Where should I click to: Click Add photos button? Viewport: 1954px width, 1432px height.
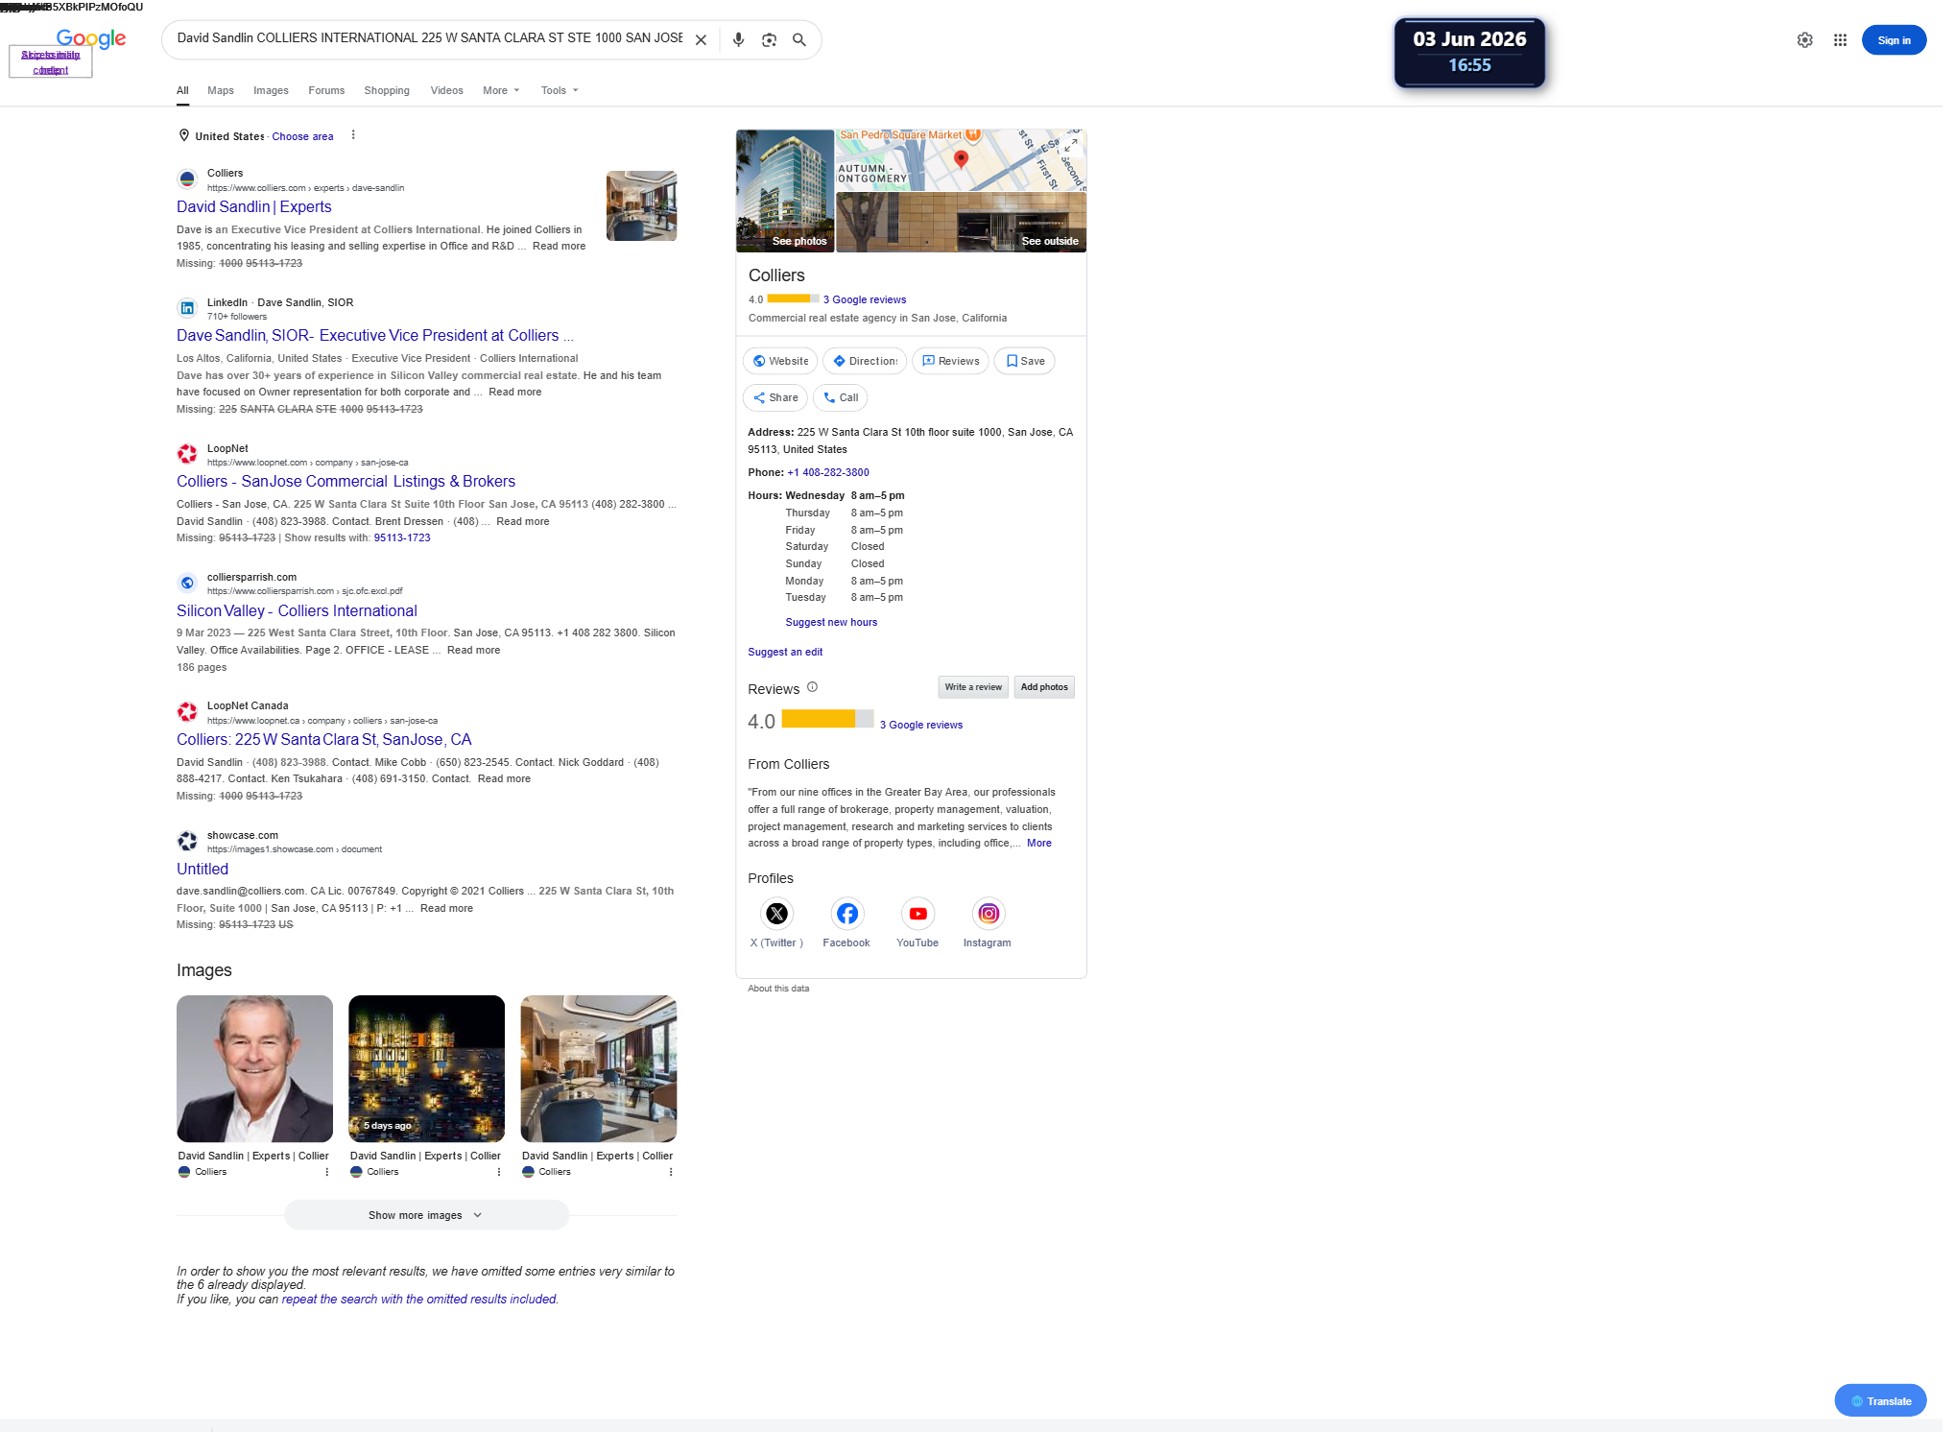[1044, 687]
